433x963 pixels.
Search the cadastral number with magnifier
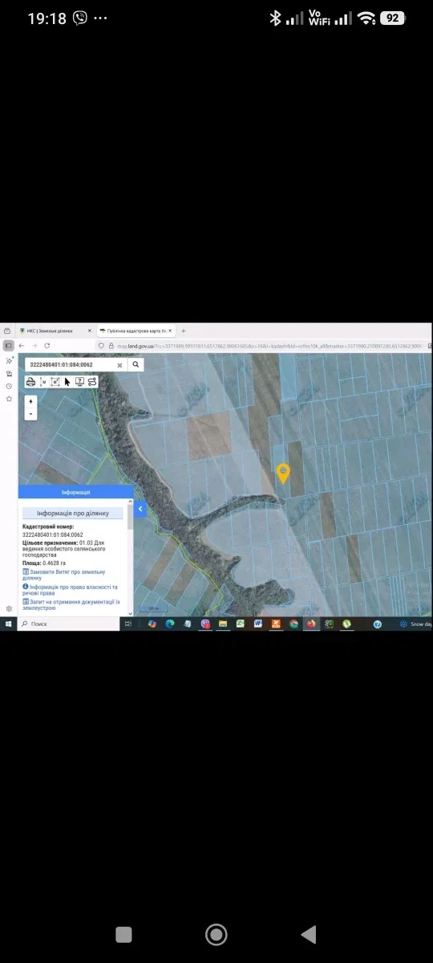click(136, 364)
